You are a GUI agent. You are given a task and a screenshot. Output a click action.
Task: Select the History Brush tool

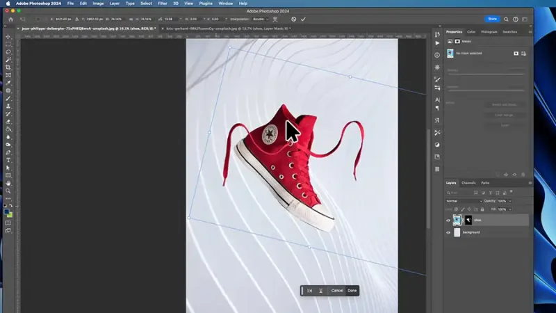[8, 114]
